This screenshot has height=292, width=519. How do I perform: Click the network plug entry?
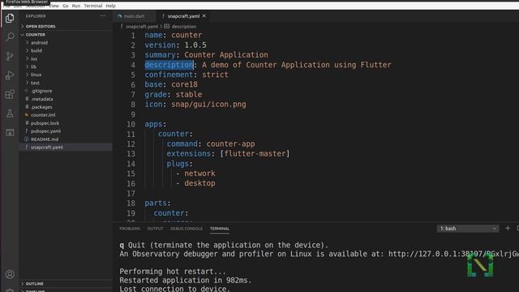point(199,173)
